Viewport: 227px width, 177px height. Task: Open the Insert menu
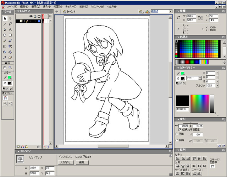pyautogui.click(x=47, y=7)
